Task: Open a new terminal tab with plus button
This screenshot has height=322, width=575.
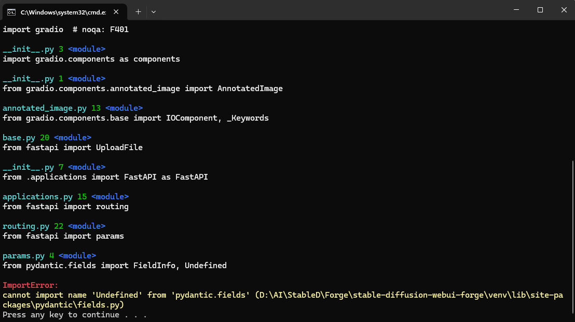Action: (138, 11)
